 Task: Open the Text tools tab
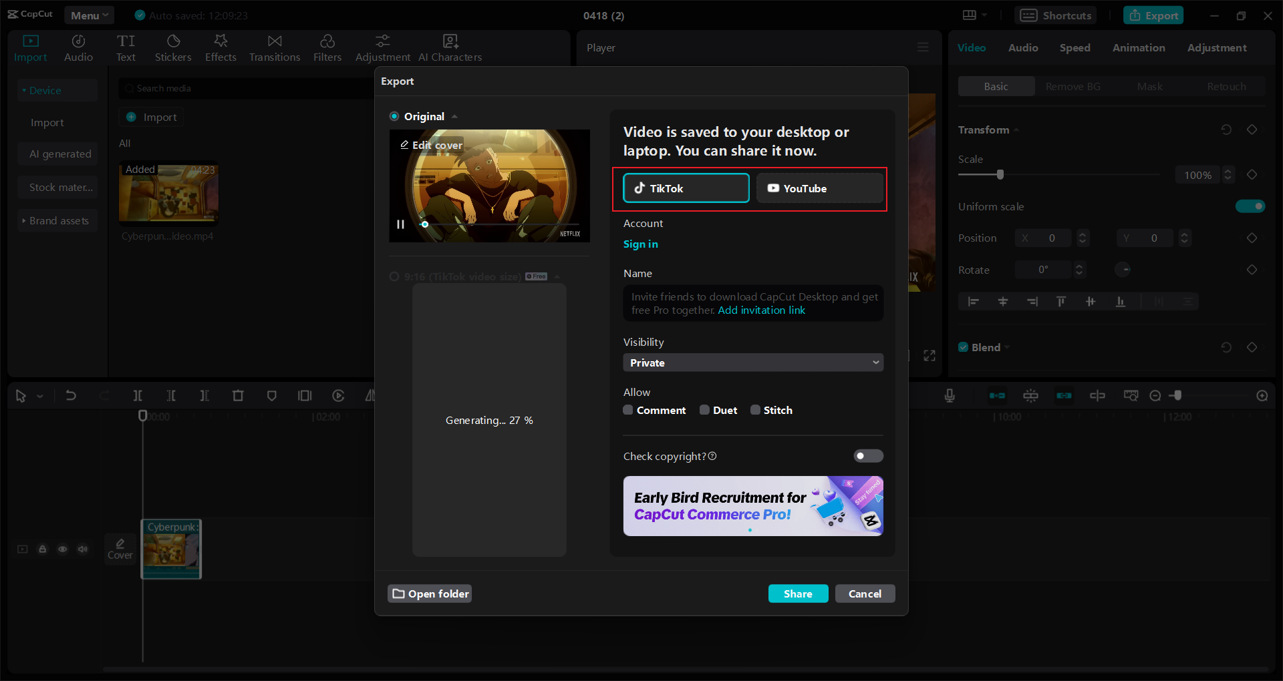(126, 48)
